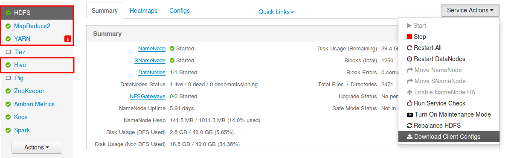Click the Download Client Configs download icon
This screenshot has height=158, width=514.
pyautogui.click(x=409, y=137)
